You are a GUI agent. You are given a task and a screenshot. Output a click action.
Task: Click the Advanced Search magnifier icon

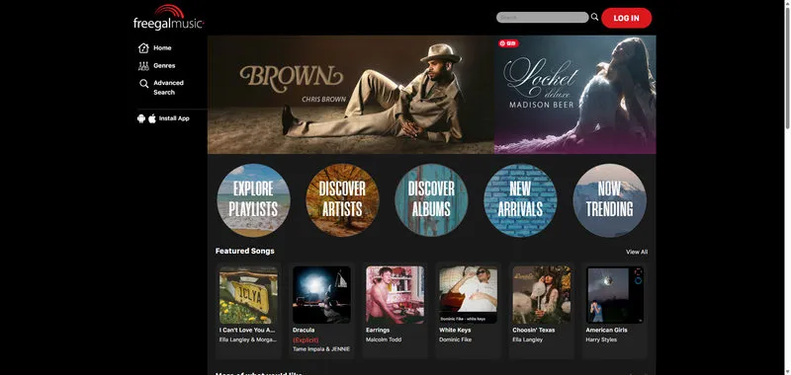click(x=143, y=84)
